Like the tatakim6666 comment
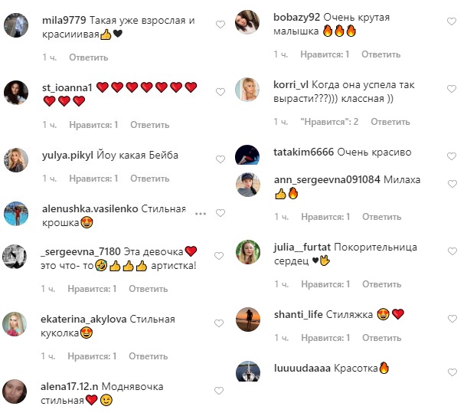Viewport: 467px width, 413px height. click(452, 156)
